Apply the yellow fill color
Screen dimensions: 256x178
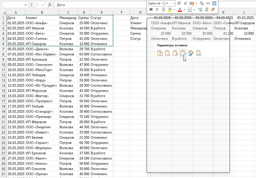[170, 10]
